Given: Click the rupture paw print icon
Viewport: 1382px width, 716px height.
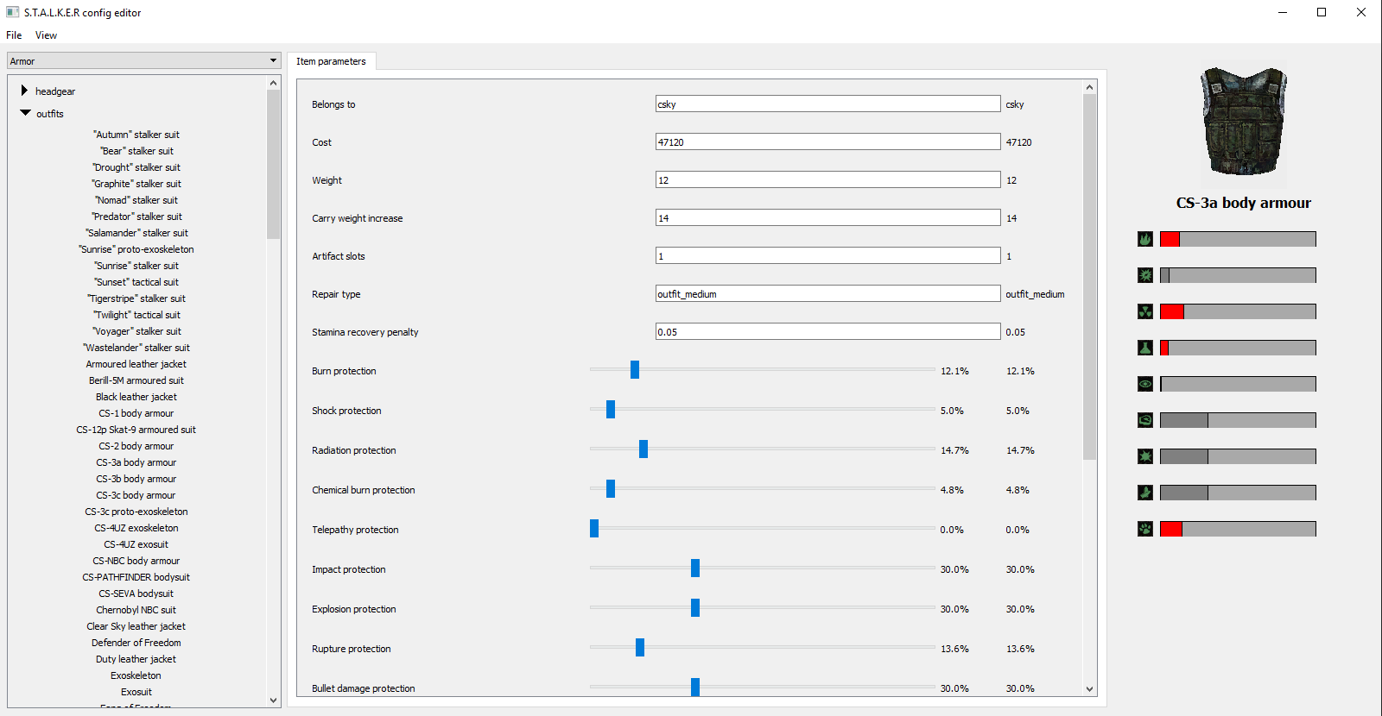Looking at the screenshot, I should (x=1145, y=529).
